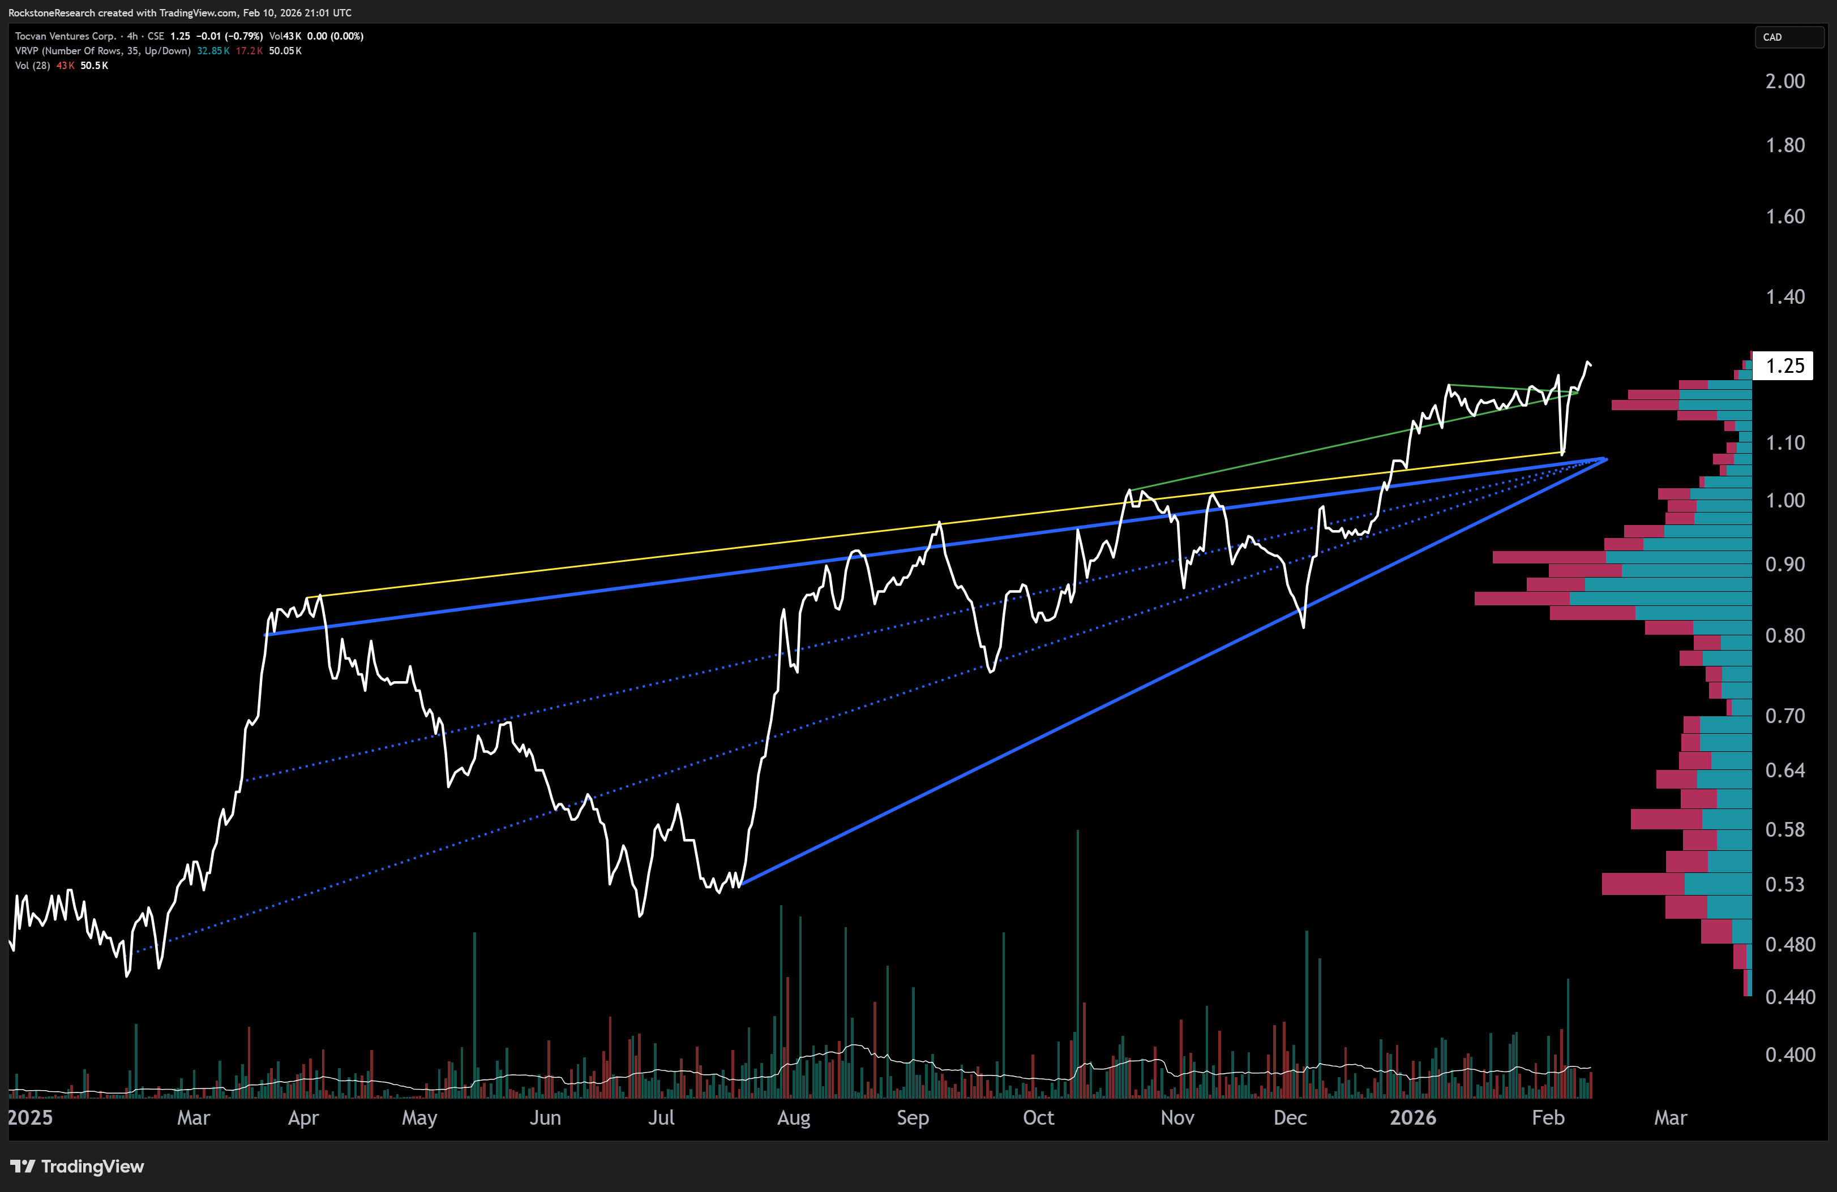
Task: Click the 2026 year marker on time axis
Action: point(1412,1118)
